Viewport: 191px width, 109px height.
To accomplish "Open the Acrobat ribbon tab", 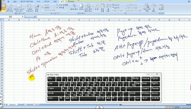I will [71, 2].
